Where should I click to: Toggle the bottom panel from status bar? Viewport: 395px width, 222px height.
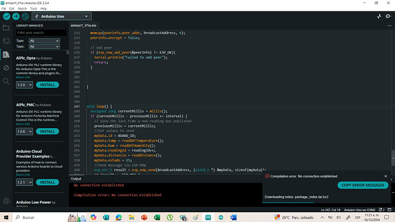pos(389,209)
